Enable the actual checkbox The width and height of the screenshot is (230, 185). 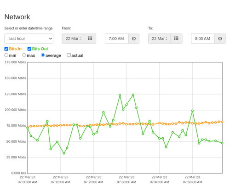click(69, 55)
